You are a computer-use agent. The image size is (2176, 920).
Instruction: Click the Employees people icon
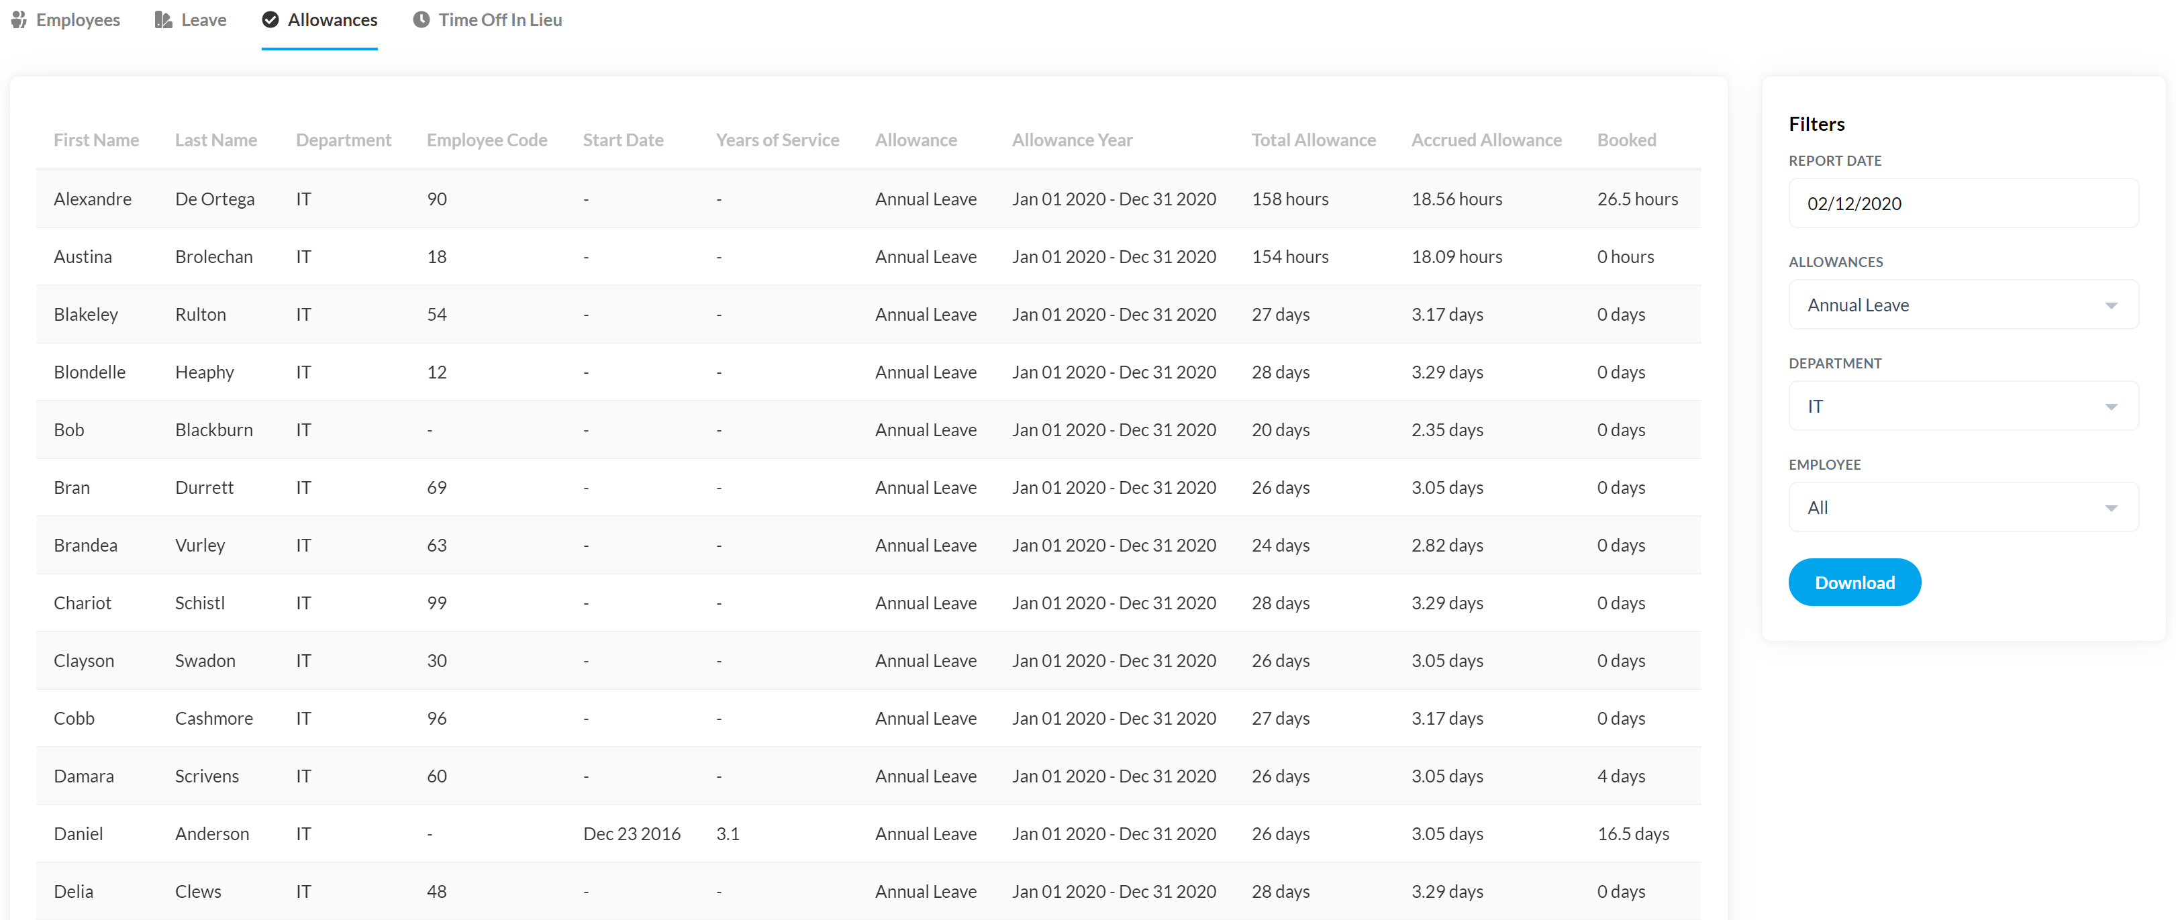[x=19, y=19]
